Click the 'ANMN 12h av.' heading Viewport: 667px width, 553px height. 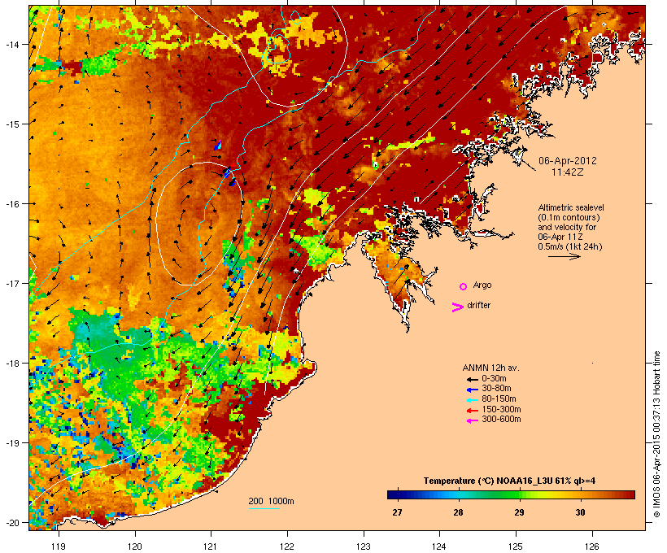coord(490,368)
